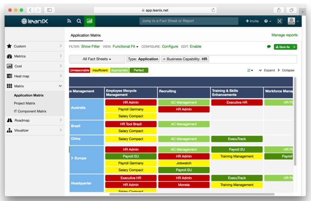The height and width of the screenshot is (201, 311).
Task: Toggle fullscreen expand icon
Action: pos(279,21)
